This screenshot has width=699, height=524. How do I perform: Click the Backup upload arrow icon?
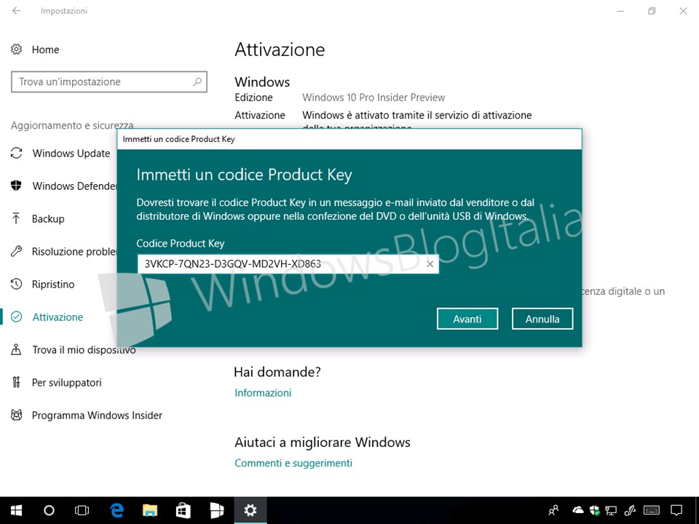pyautogui.click(x=17, y=218)
